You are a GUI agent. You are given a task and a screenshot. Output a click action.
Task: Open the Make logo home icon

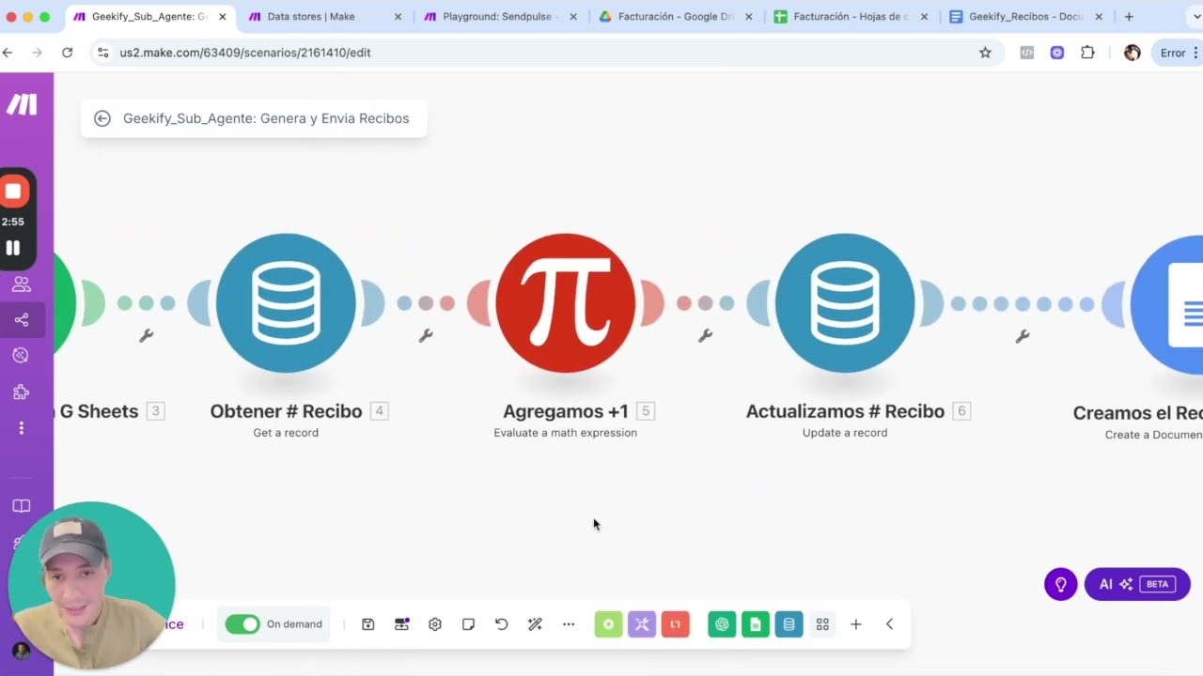(22, 105)
